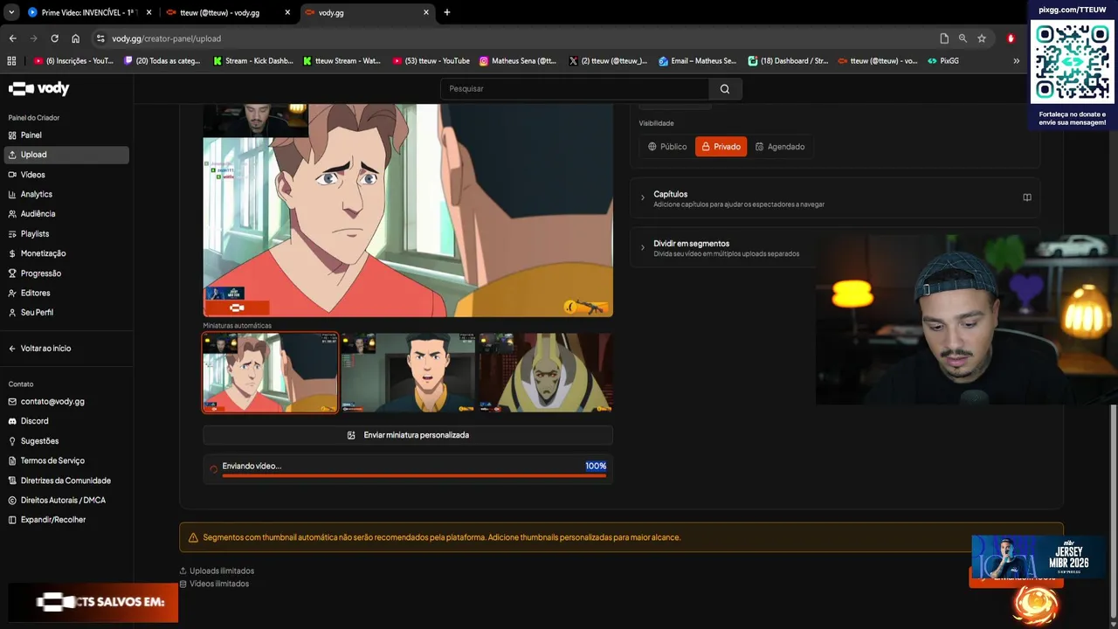Click the address bar URL

click(x=166, y=38)
